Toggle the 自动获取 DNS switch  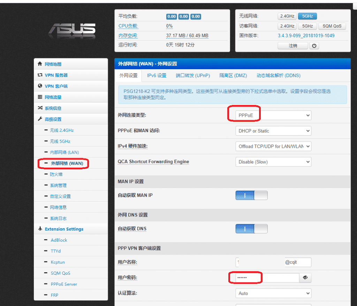coord(251,228)
